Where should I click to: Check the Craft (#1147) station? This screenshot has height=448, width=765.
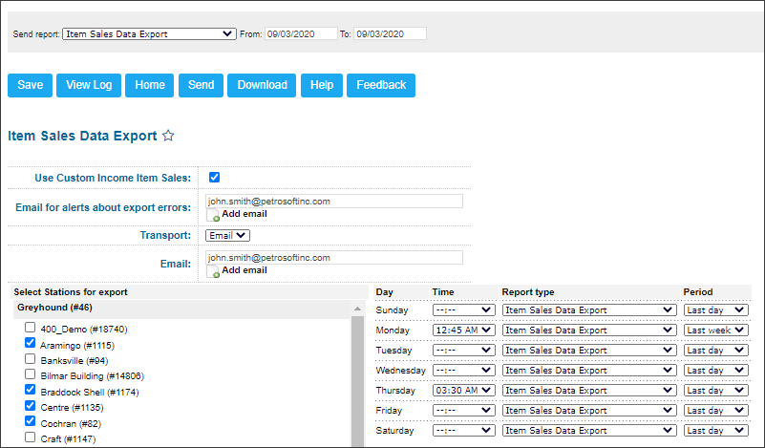[31, 437]
